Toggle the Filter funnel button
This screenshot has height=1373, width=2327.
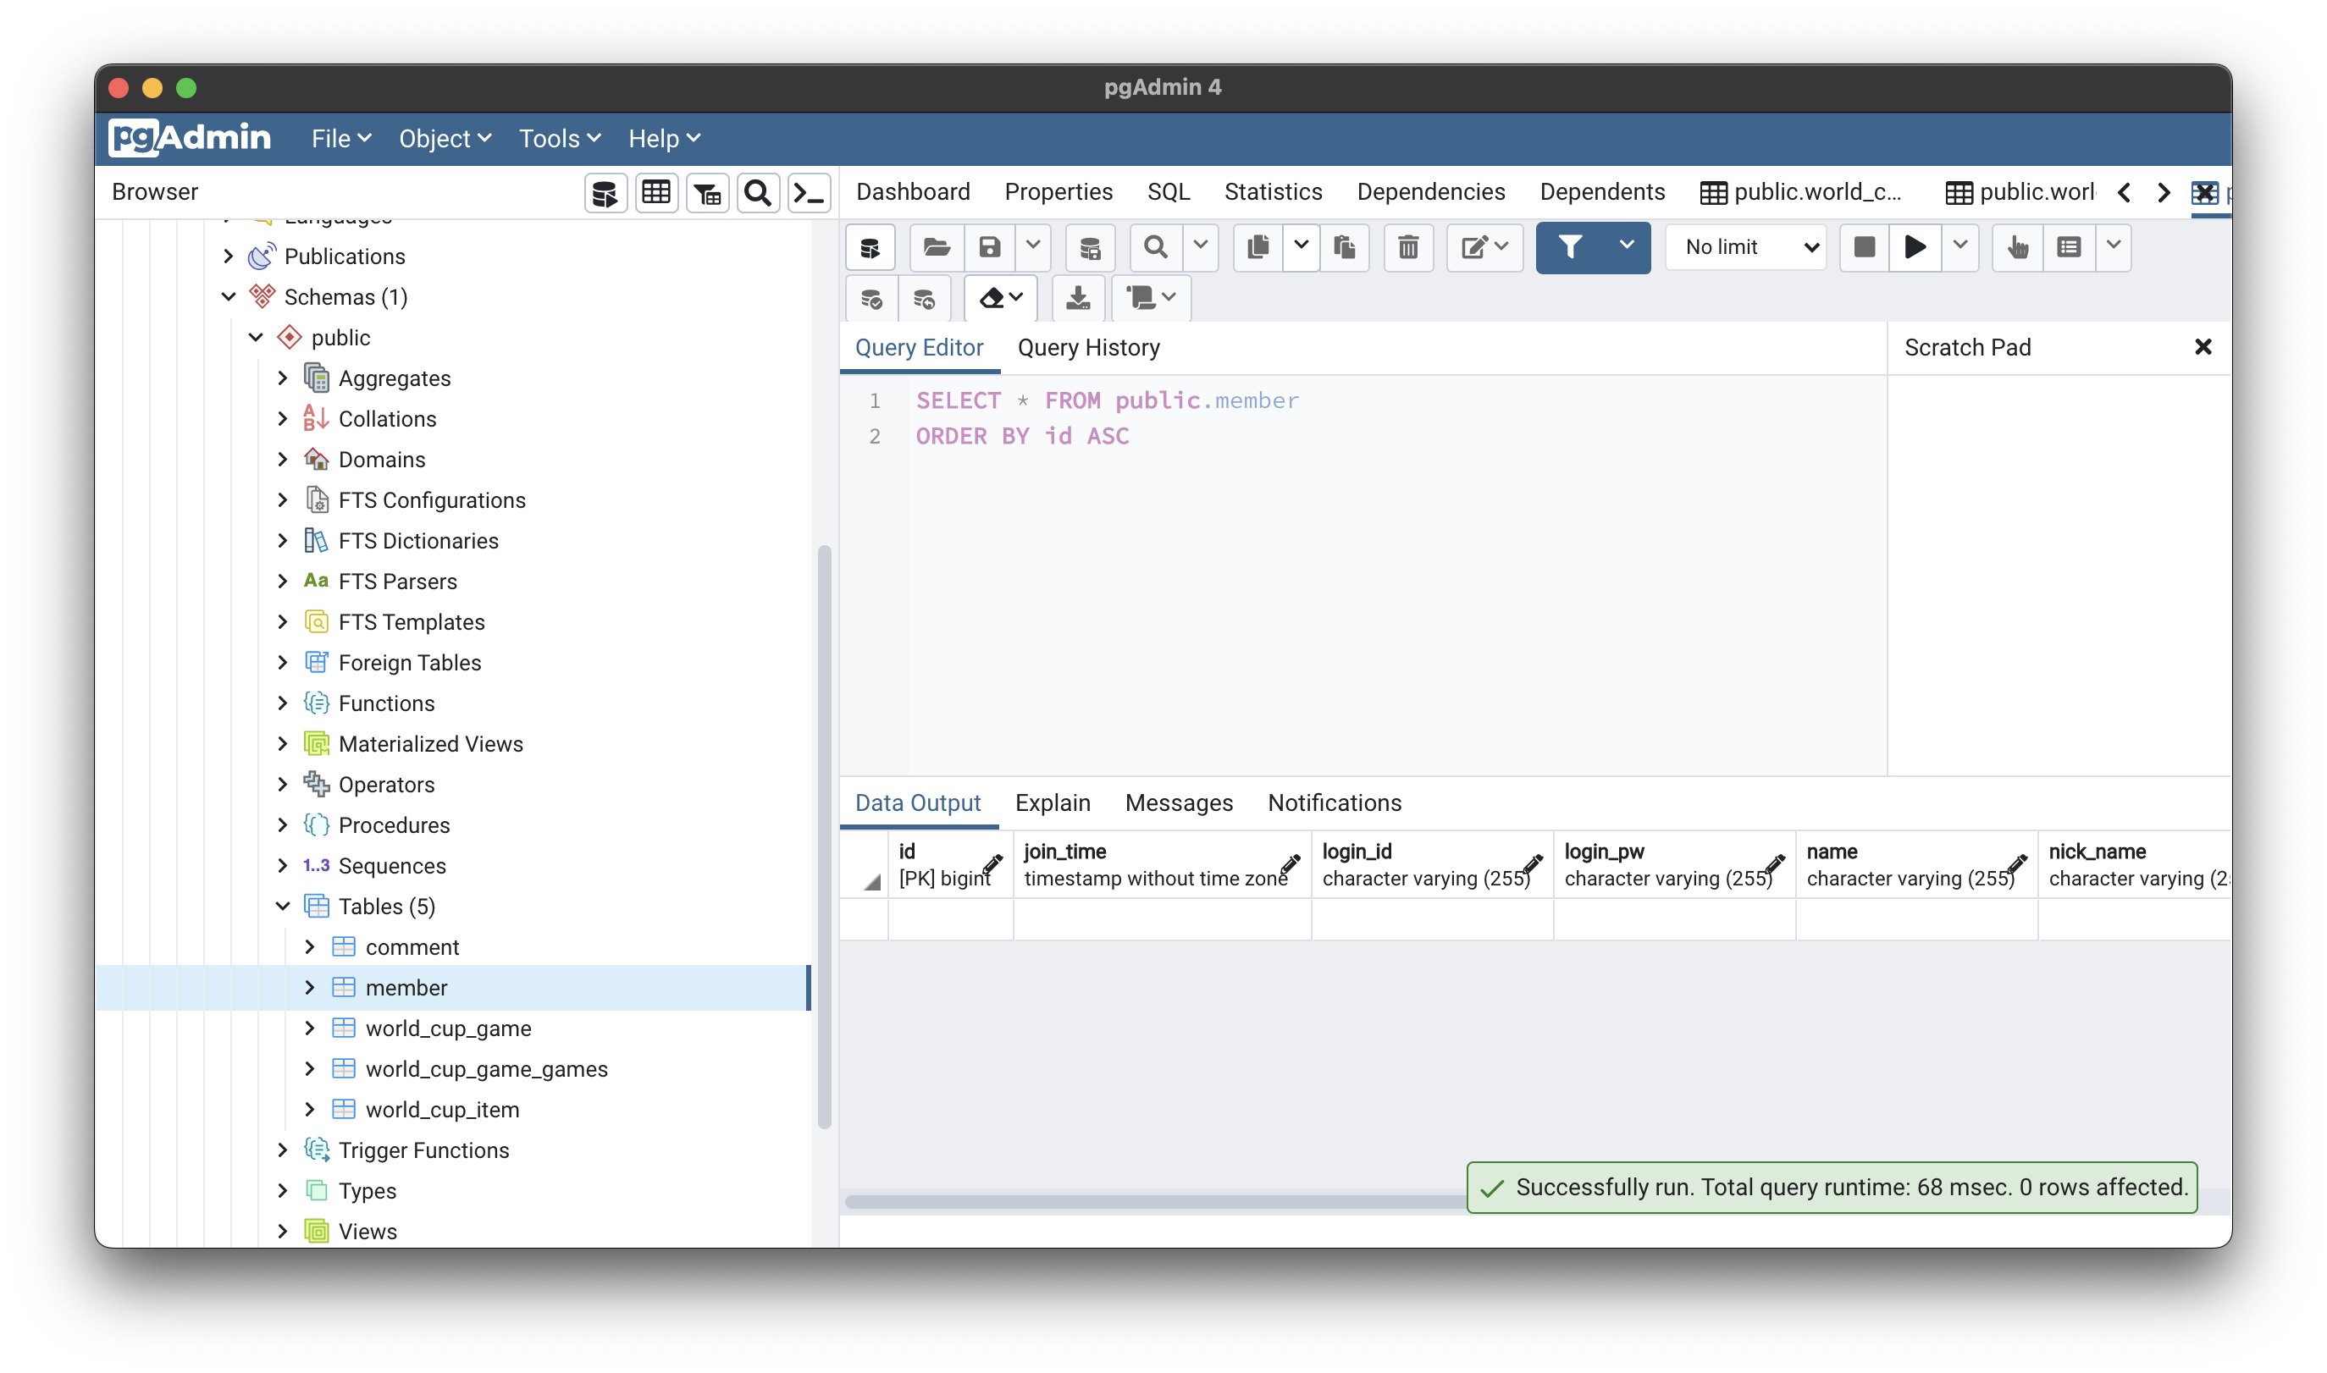pos(1570,247)
